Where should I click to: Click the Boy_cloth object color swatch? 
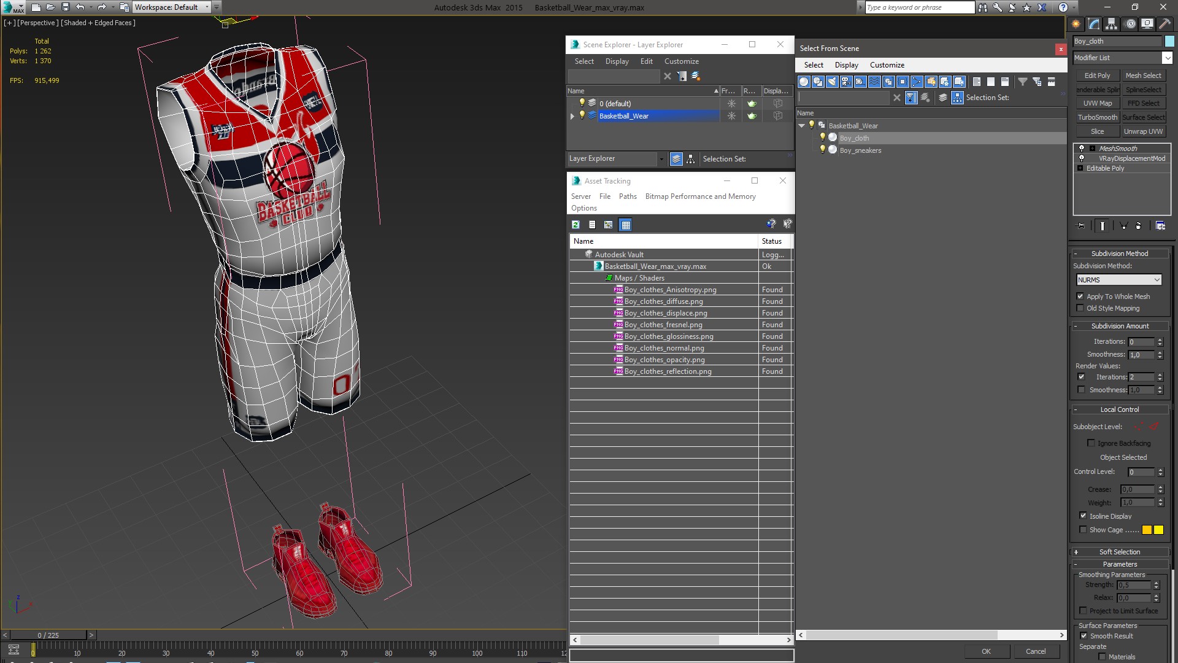click(x=1169, y=41)
